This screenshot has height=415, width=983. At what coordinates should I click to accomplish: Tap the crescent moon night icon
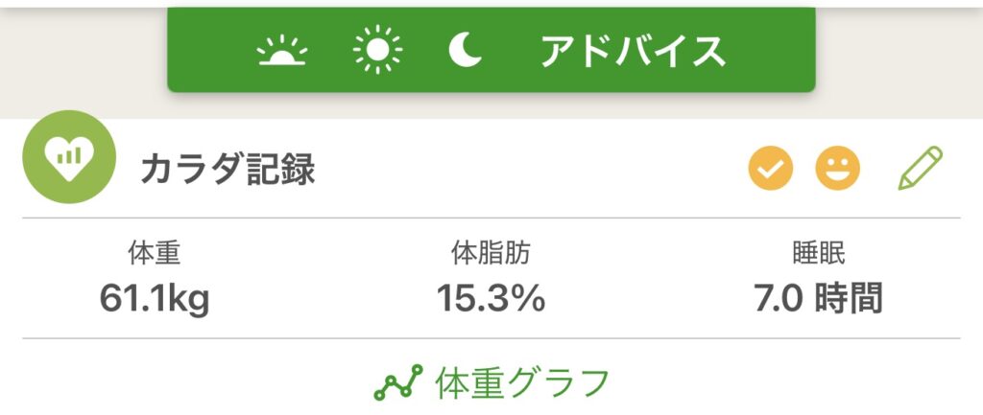pyautogui.click(x=466, y=50)
